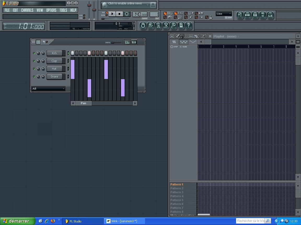The image size is (301, 225).
Task: Open the Step Sequencer shortcut icon
Action: 247,15
